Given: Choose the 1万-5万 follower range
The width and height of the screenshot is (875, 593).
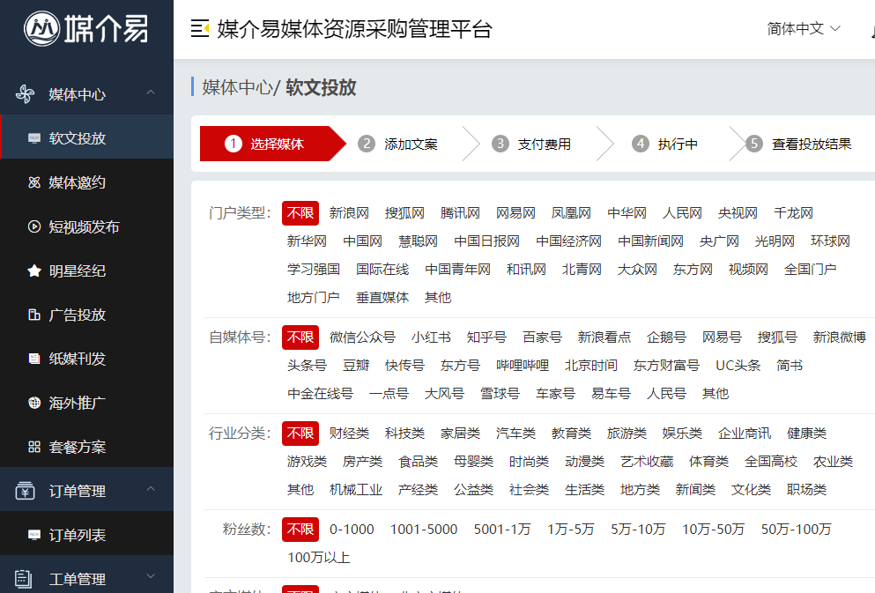Looking at the screenshot, I should point(571,530).
